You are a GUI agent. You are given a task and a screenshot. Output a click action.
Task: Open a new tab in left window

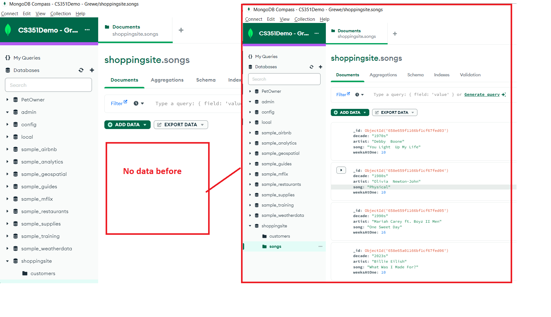pyautogui.click(x=181, y=30)
